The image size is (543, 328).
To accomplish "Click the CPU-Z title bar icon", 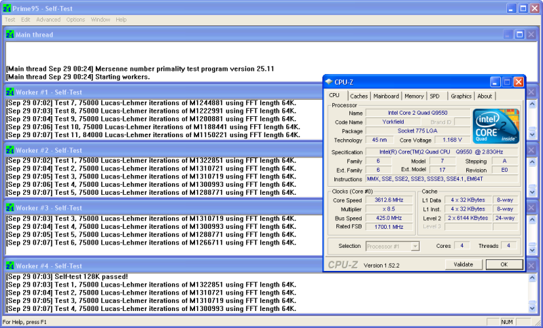I will click(x=329, y=81).
